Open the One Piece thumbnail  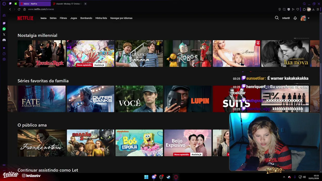[91, 54]
